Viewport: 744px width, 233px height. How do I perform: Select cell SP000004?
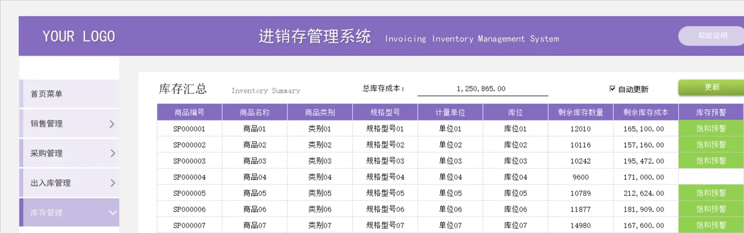[x=189, y=177]
